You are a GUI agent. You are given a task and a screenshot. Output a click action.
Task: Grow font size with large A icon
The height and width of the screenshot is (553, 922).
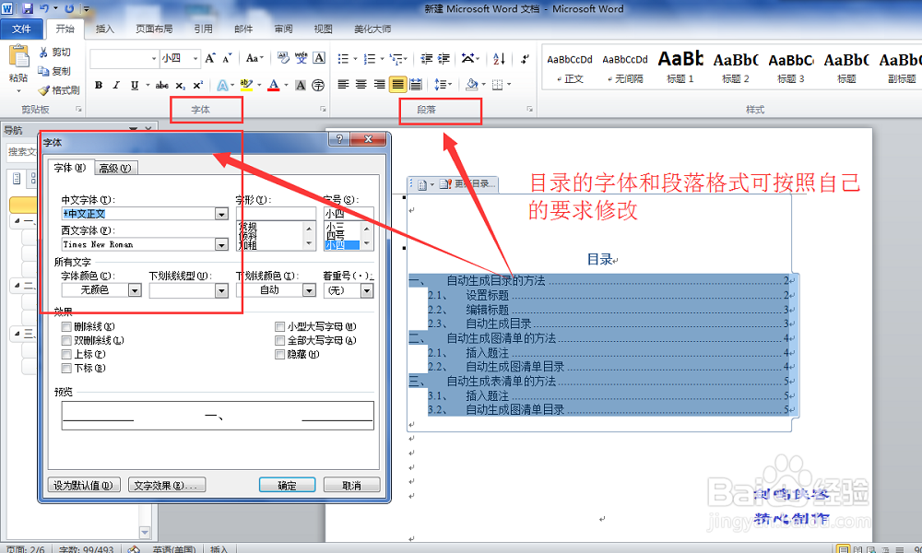pyautogui.click(x=210, y=58)
